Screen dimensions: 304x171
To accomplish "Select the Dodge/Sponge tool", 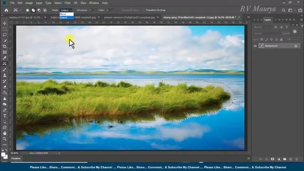I will pyautogui.click(x=4, y=104).
